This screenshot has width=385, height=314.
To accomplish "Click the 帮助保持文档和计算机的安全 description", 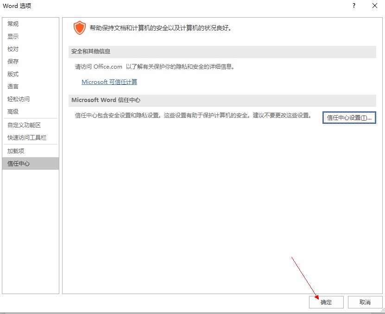I will tap(161, 28).
